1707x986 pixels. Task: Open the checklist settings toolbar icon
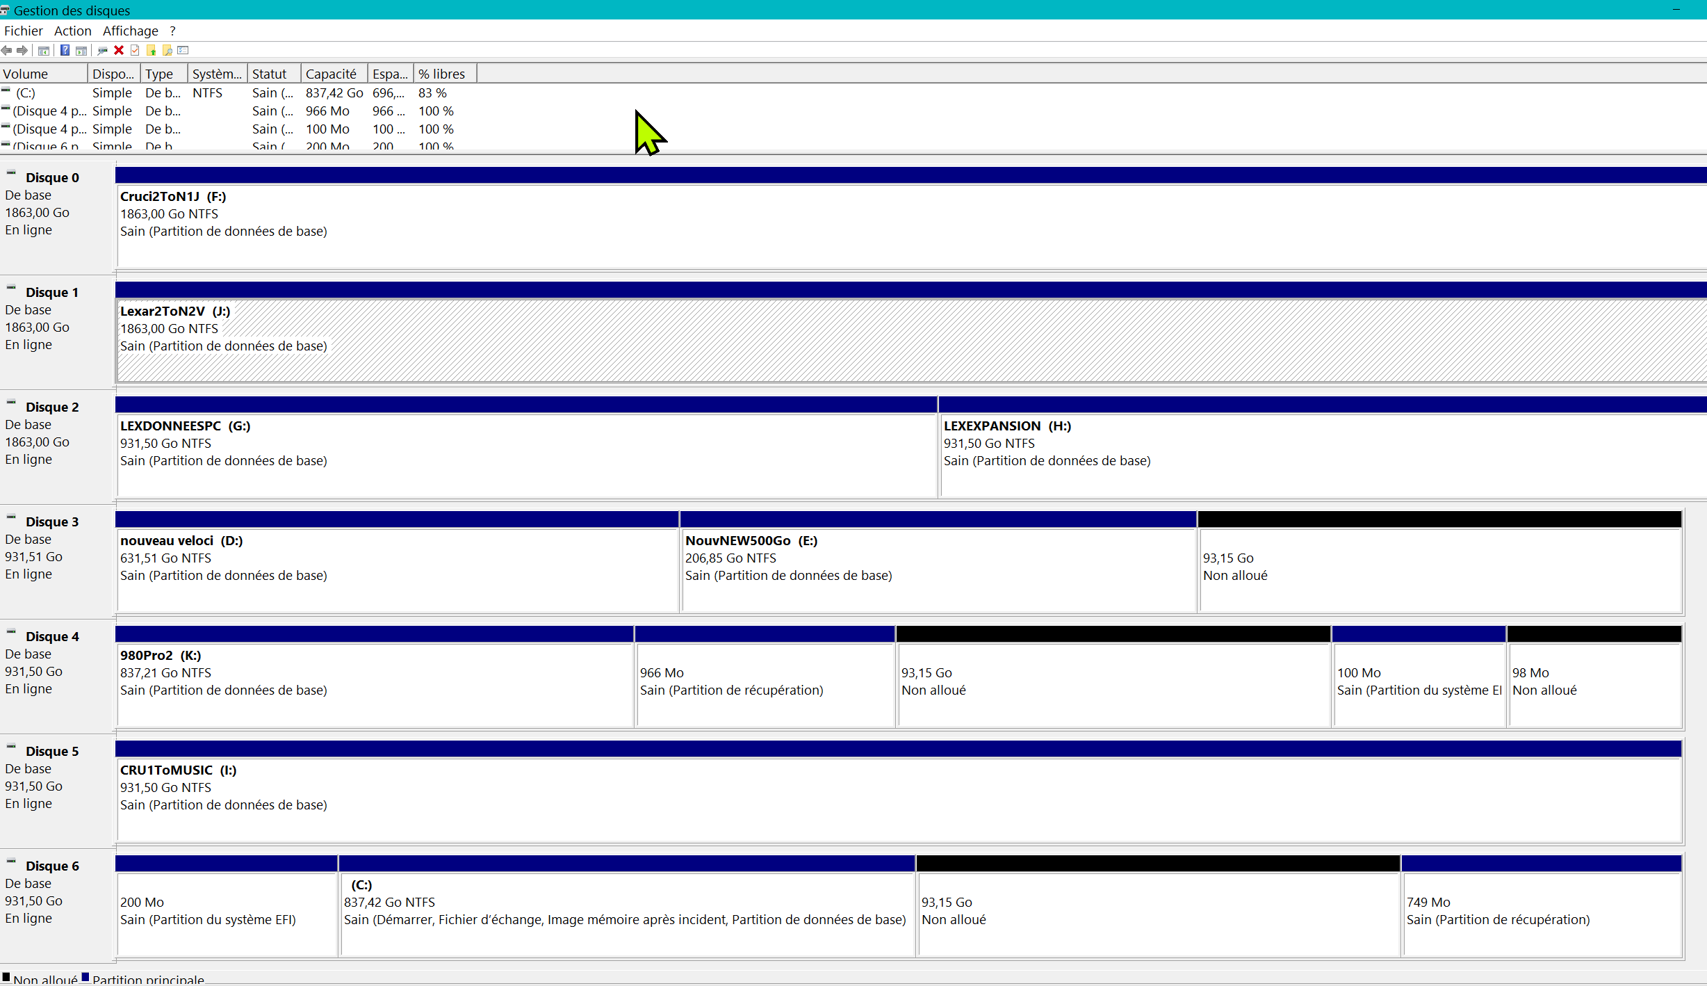pos(183,50)
